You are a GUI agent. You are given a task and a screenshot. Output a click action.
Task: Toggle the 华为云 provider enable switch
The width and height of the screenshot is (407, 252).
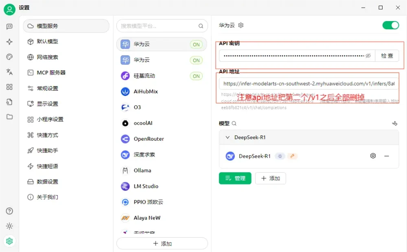click(x=391, y=26)
